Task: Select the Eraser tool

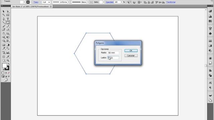Action: (x=8, y=30)
